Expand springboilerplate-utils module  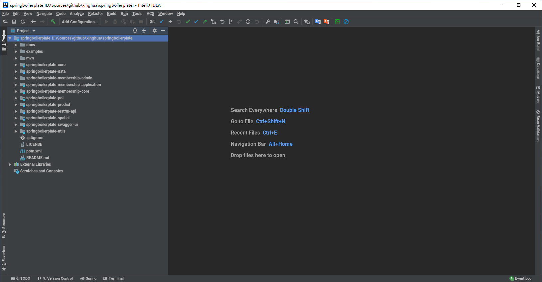point(16,131)
